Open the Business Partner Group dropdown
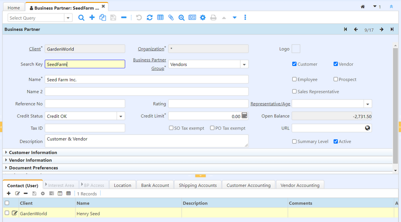This screenshot has height=222, width=401. [244, 65]
